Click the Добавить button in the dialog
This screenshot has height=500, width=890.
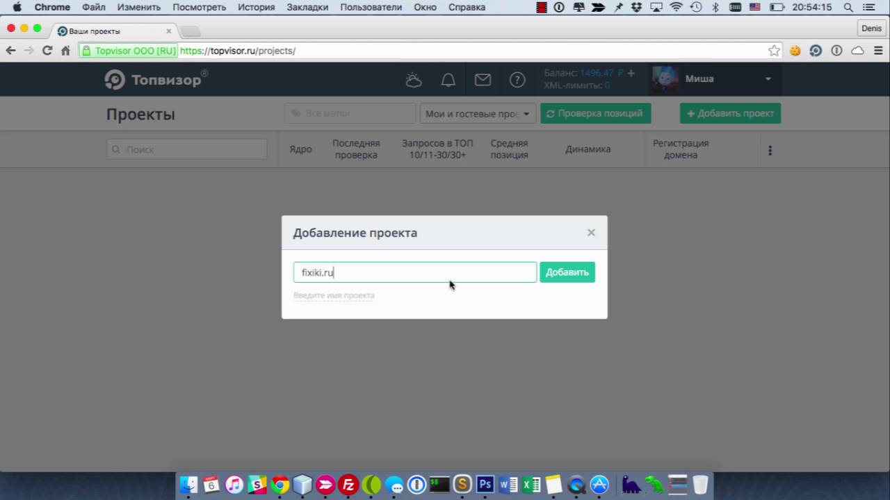pyautogui.click(x=567, y=272)
